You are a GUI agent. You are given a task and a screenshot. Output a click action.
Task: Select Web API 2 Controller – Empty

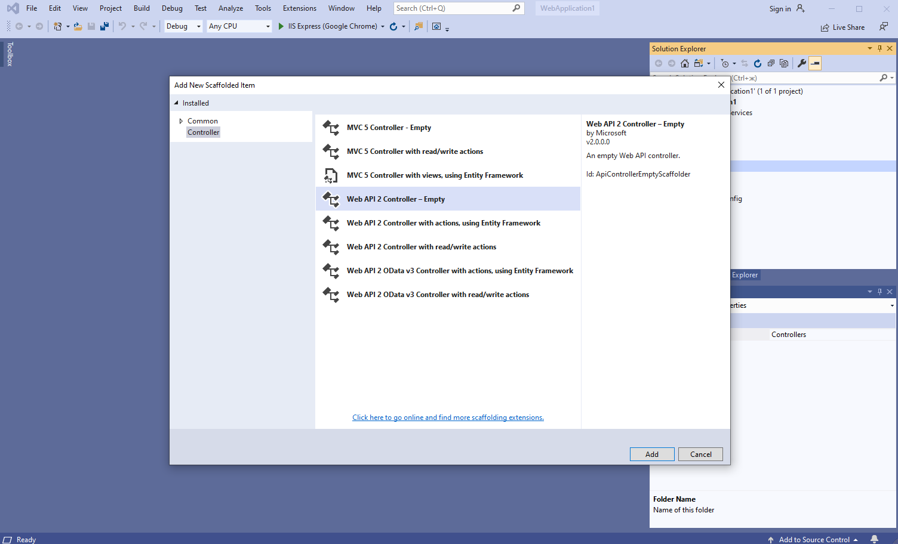click(x=448, y=199)
